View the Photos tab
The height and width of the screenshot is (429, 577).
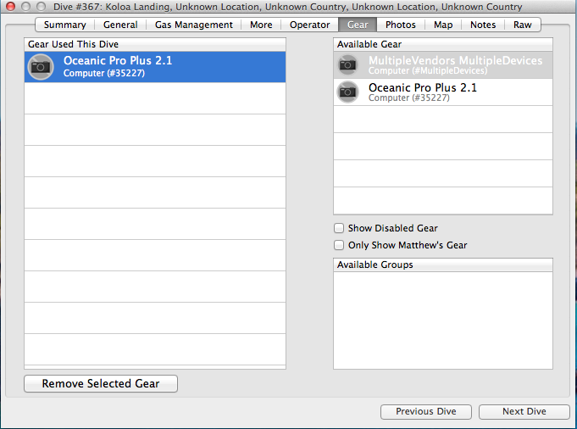[x=401, y=25]
